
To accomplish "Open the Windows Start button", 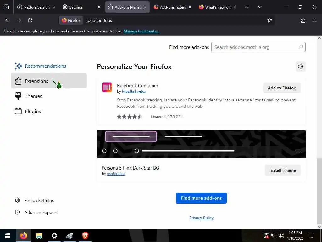I will click(x=8, y=236).
